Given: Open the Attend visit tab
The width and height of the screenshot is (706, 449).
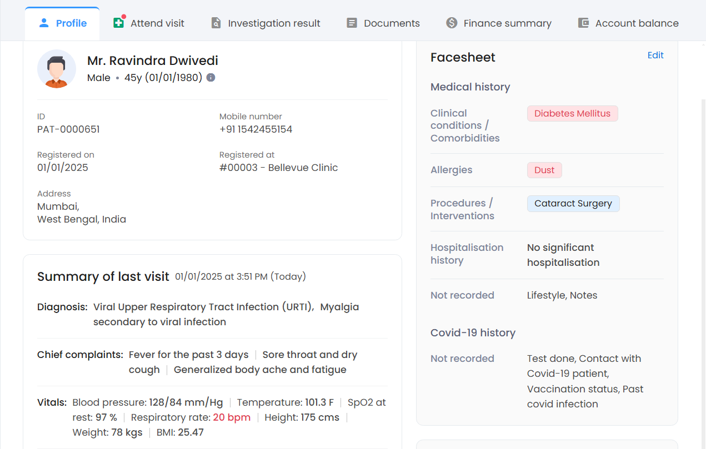Looking at the screenshot, I should [157, 23].
